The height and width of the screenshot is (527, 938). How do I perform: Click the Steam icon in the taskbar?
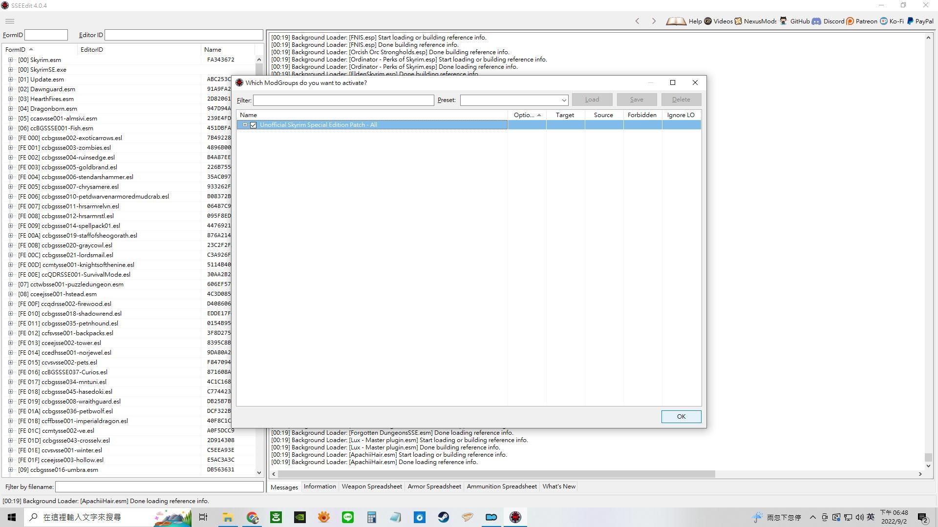coord(444,517)
